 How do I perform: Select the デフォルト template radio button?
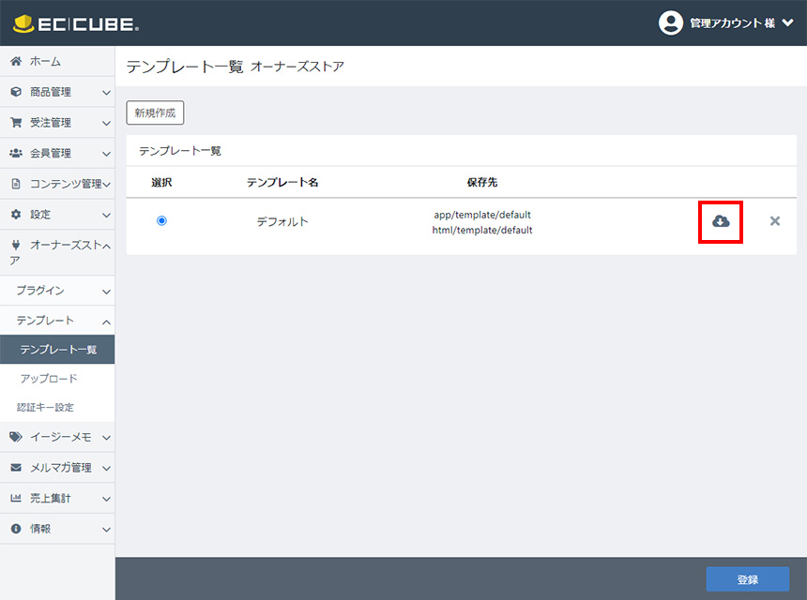(162, 220)
